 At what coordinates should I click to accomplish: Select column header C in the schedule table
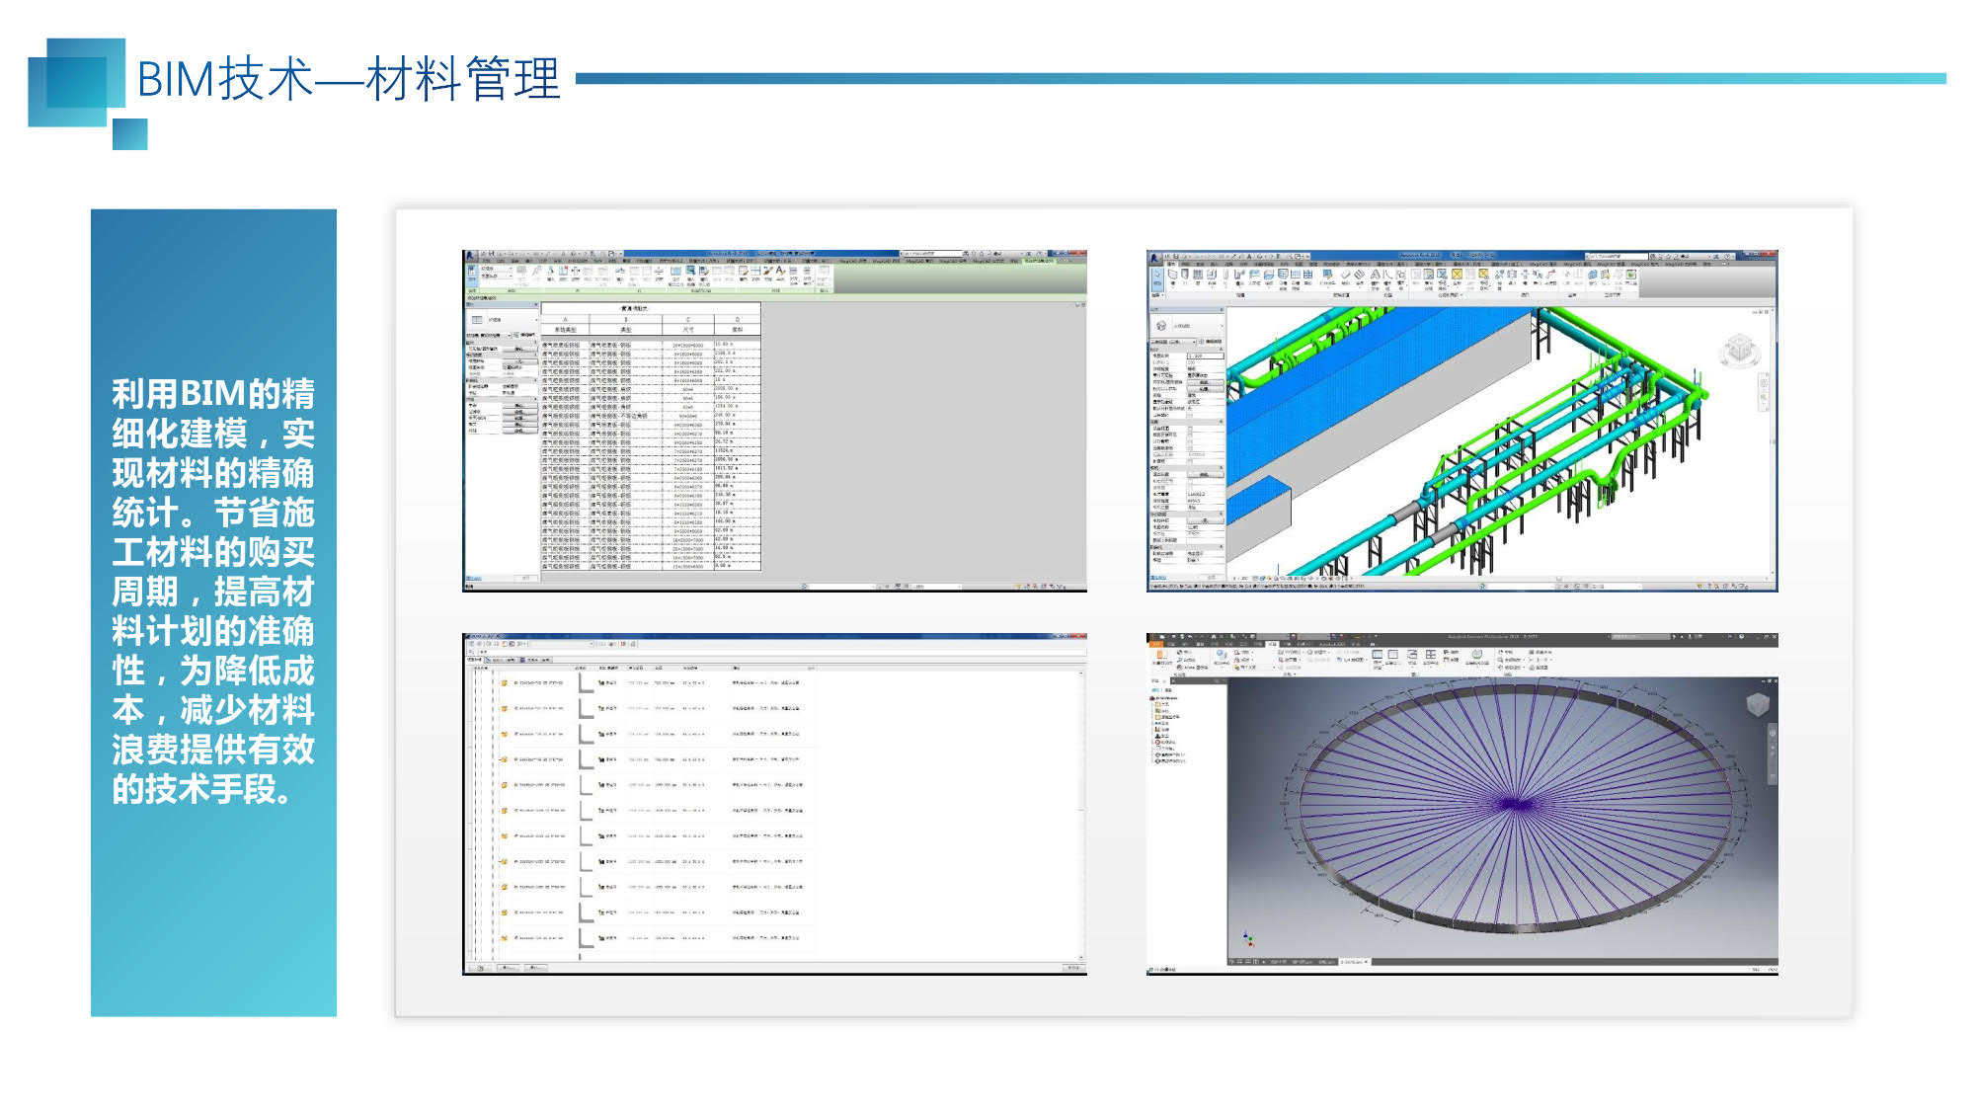(688, 319)
